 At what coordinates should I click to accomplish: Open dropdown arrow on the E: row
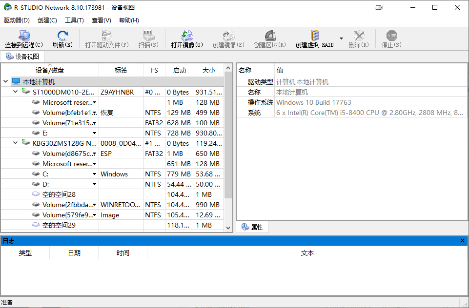pos(95,133)
